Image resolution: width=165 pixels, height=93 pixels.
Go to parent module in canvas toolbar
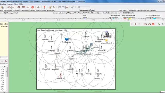tap(139, 24)
